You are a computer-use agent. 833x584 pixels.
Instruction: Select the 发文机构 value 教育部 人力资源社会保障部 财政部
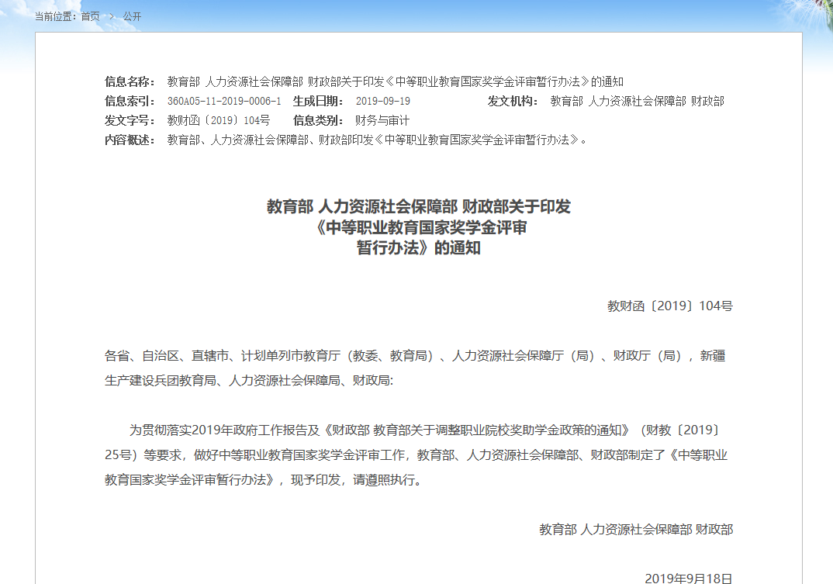tap(638, 101)
